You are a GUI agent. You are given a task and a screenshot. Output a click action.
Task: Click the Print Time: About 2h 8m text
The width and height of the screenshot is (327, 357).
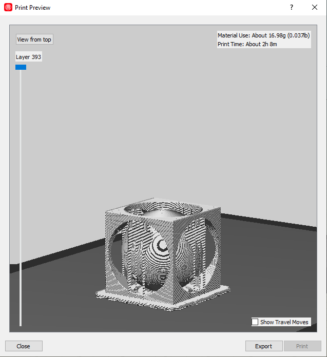click(x=247, y=44)
